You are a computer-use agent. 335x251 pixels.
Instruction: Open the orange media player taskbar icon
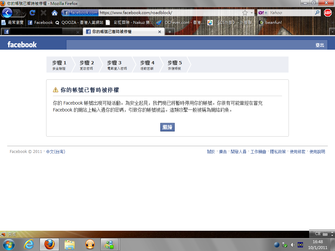tap(90, 244)
